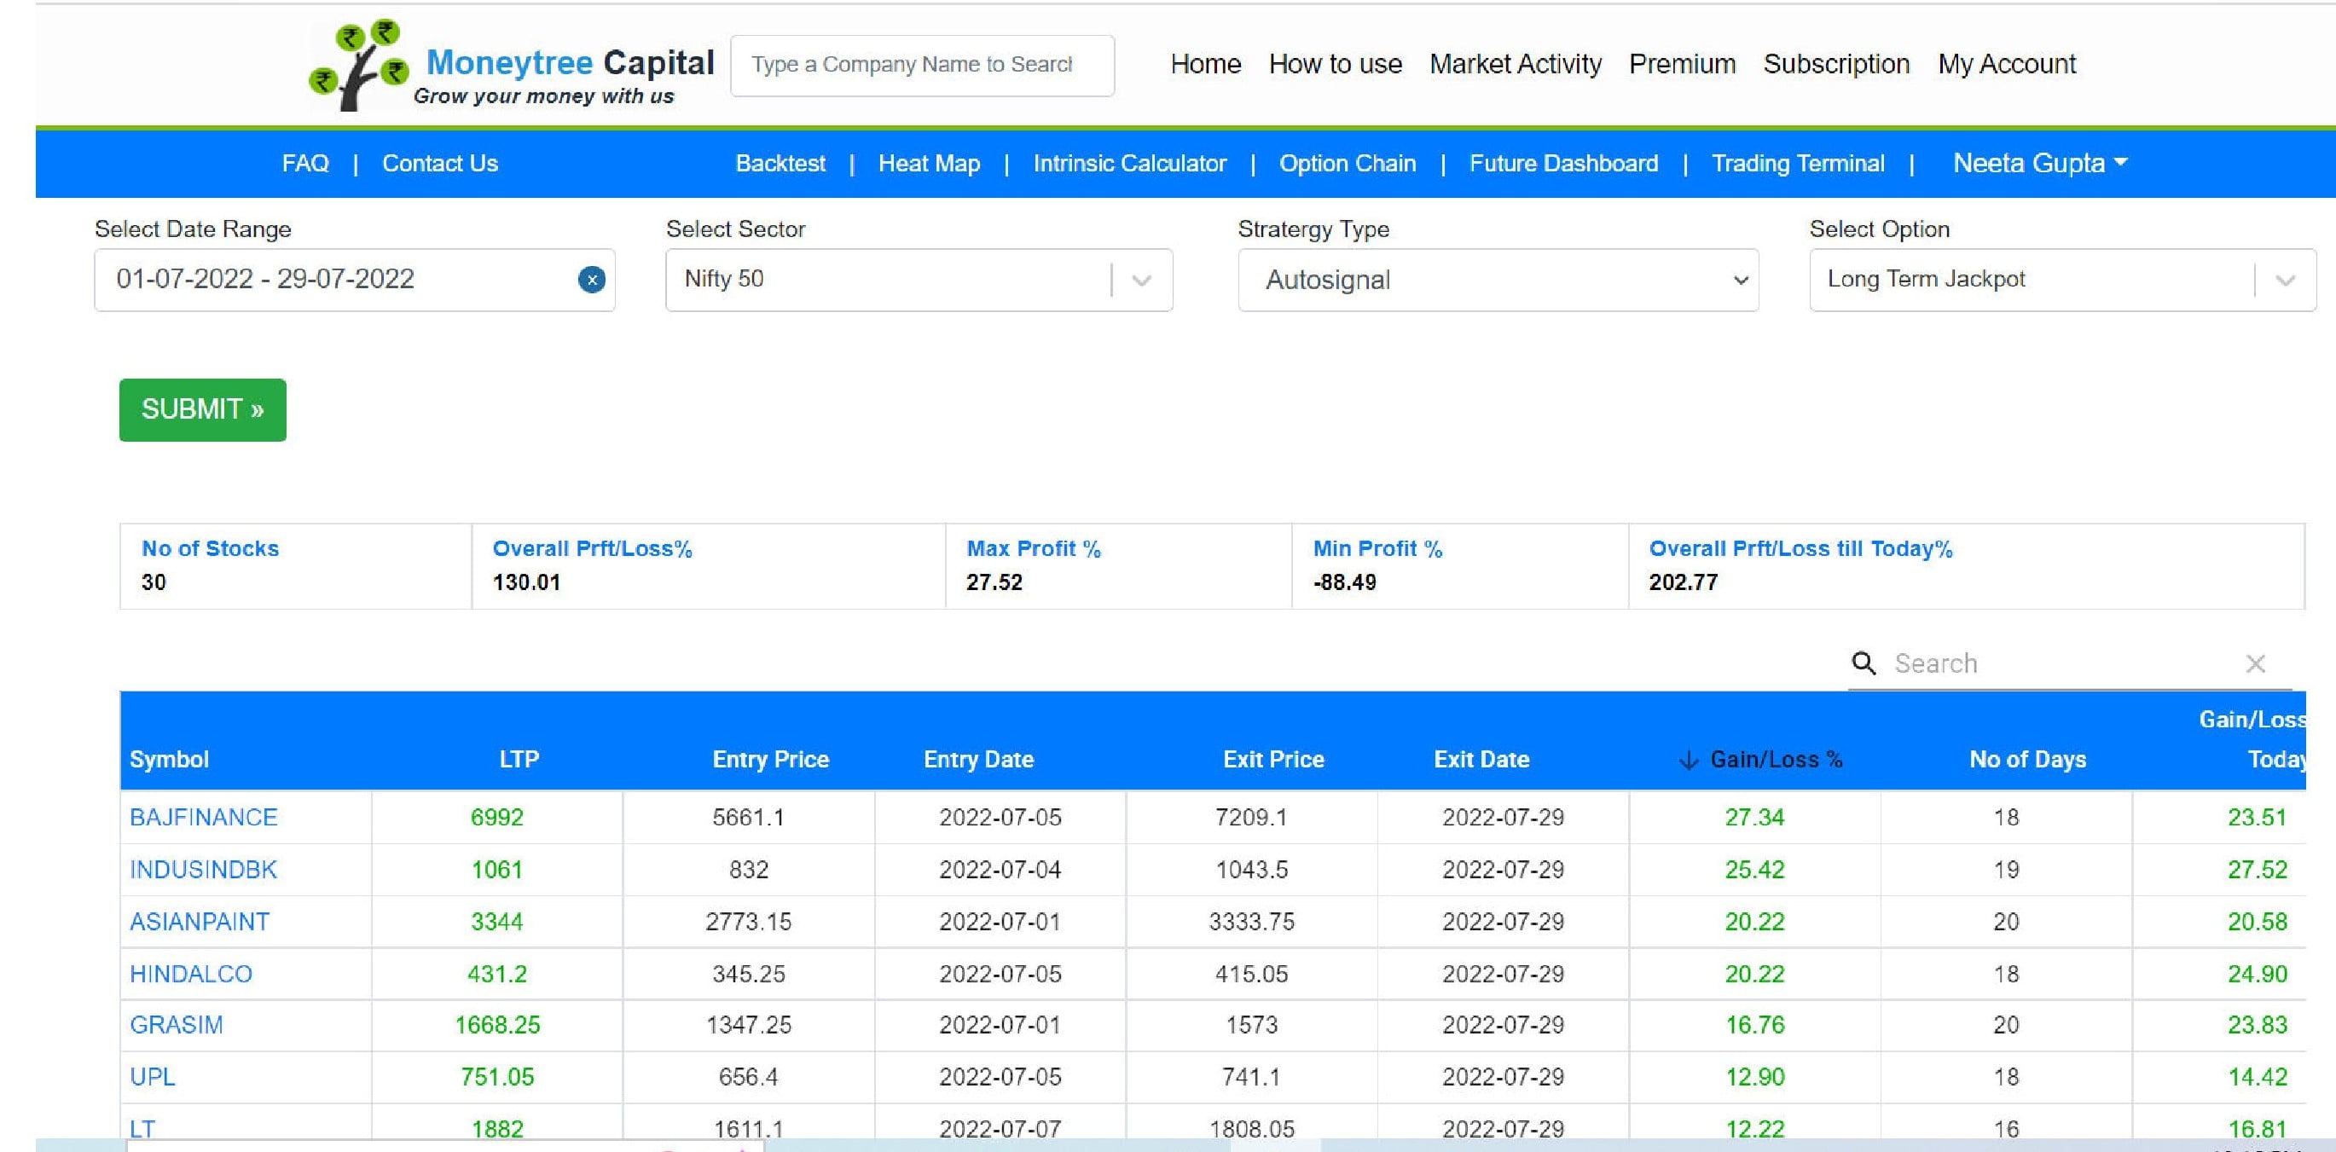Click Overall Prft/Loss till Today value 202.77
Viewport: 2336px width, 1152px height.
(x=1683, y=582)
